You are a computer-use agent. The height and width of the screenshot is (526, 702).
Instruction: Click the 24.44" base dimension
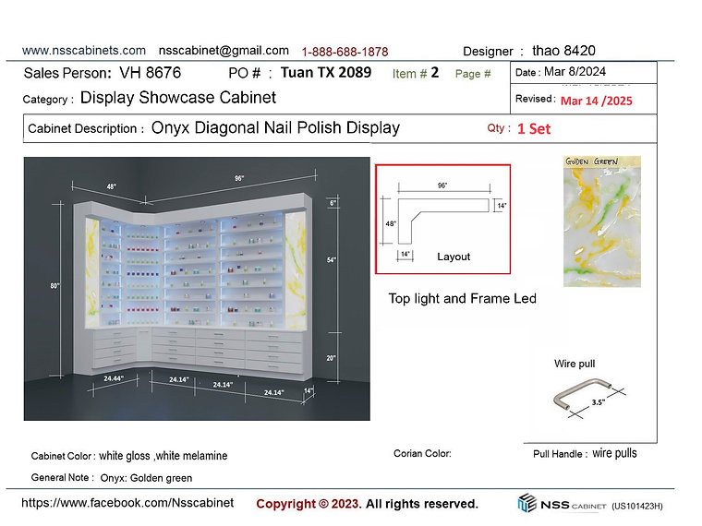pos(114,378)
